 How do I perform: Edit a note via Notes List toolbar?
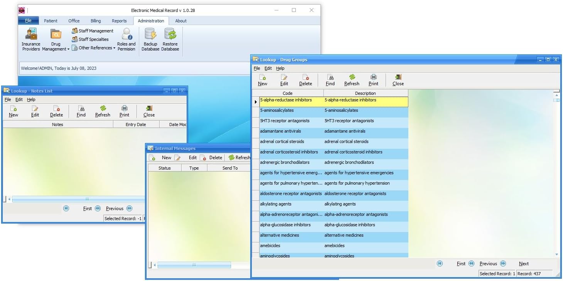pyautogui.click(x=35, y=111)
